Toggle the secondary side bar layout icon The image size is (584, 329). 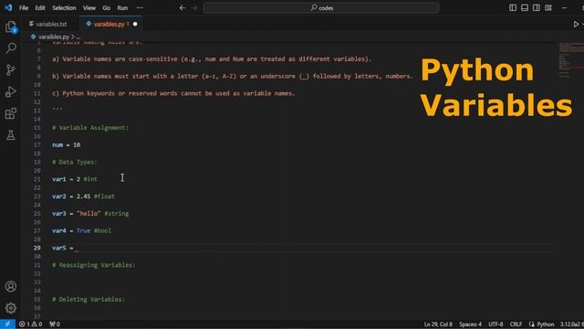click(x=537, y=8)
